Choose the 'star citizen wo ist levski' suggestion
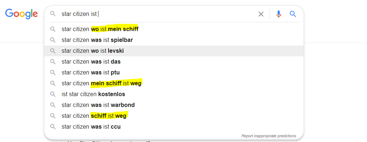Viewport: 367px width, 142px height. point(174,51)
